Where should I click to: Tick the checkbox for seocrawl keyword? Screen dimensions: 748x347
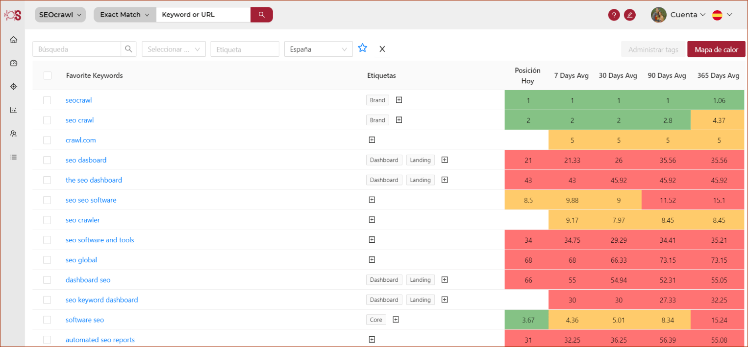(x=47, y=100)
